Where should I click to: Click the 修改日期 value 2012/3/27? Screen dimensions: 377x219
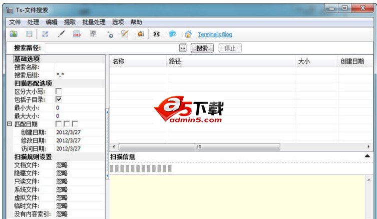(68, 140)
